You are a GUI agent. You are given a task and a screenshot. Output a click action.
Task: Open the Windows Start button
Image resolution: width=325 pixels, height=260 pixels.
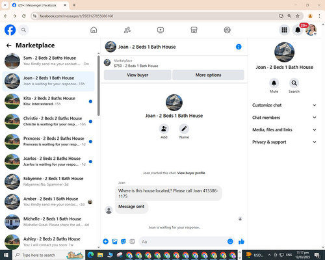click(x=6, y=255)
